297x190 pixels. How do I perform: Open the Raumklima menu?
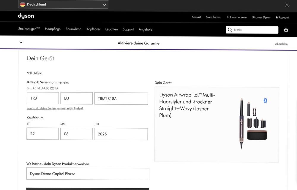pyautogui.click(x=73, y=29)
